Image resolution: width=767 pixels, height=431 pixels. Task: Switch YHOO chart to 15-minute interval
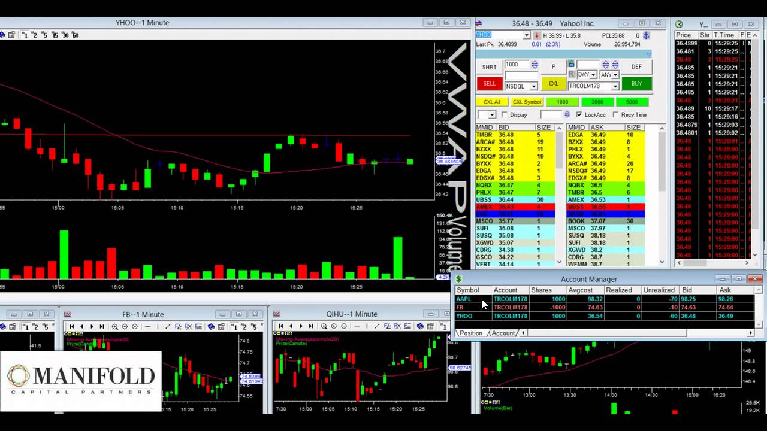[55, 35]
